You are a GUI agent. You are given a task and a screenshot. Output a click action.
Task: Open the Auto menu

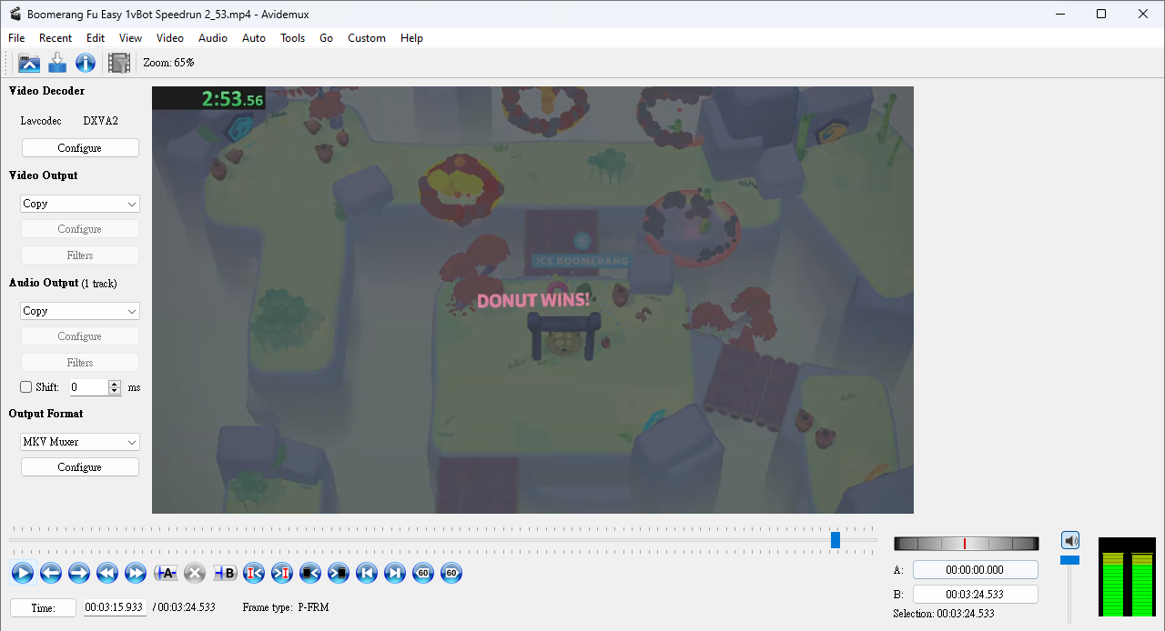click(x=254, y=38)
